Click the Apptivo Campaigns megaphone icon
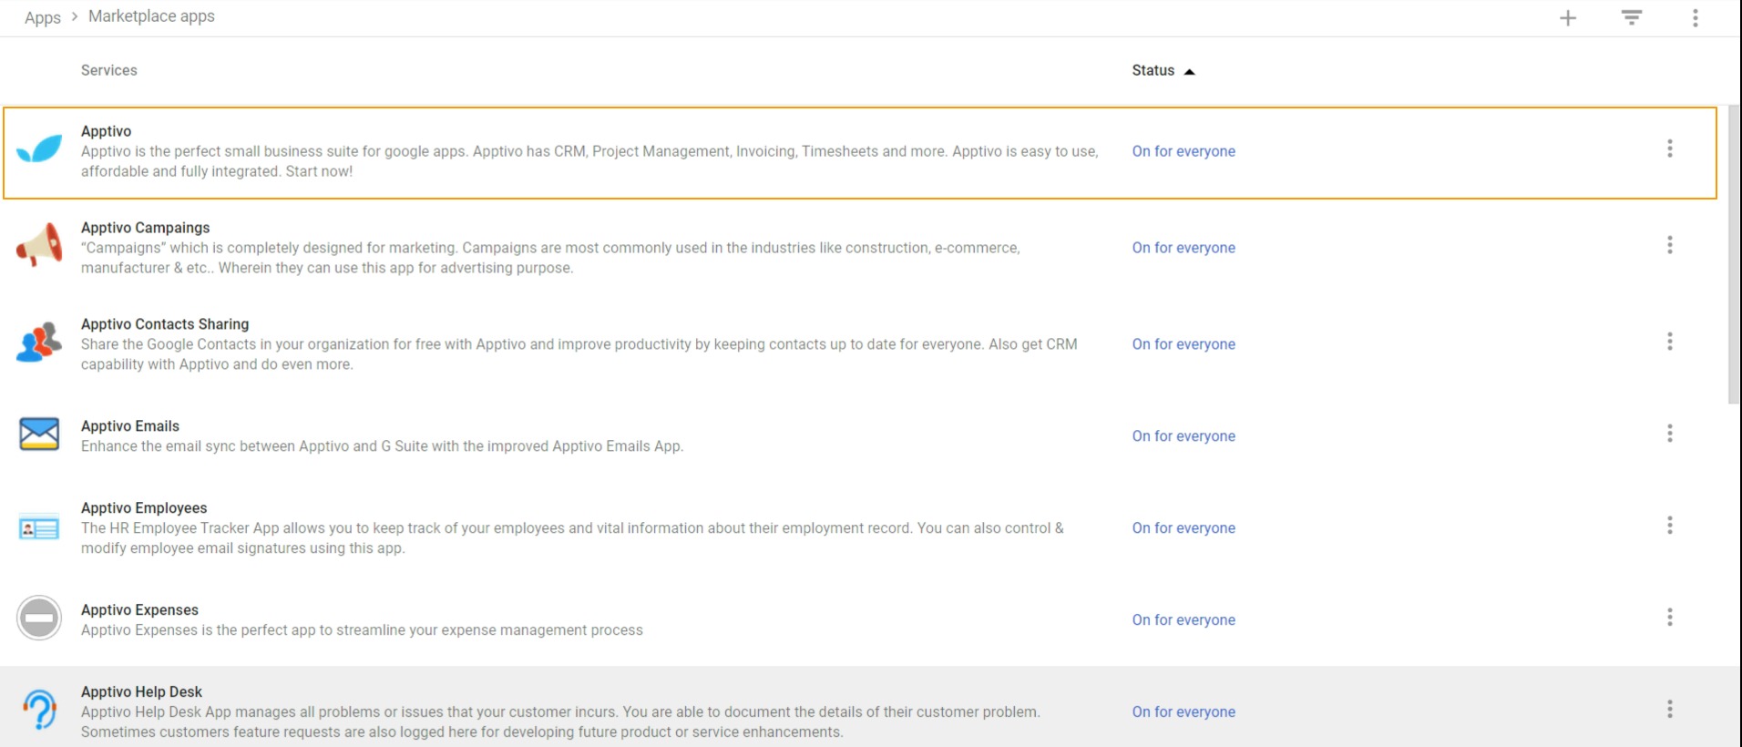This screenshot has width=1742, height=747. pyautogui.click(x=39, y=245)
